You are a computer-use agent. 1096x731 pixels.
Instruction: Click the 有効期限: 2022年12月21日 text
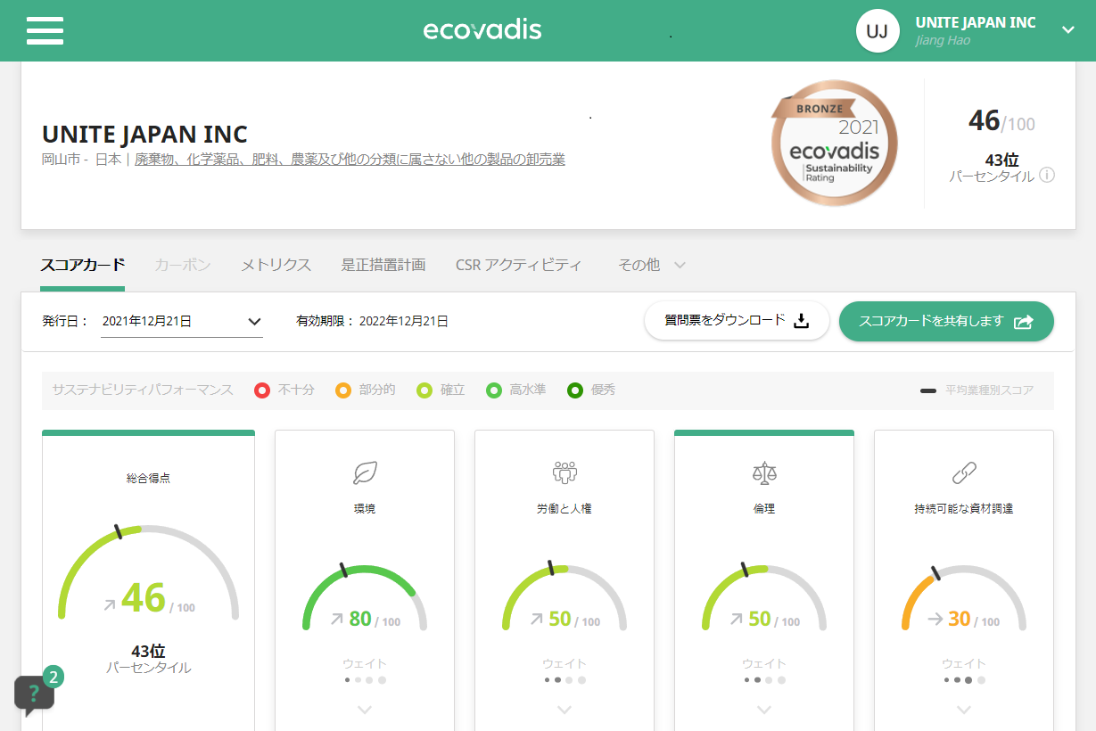click(372, 321)
